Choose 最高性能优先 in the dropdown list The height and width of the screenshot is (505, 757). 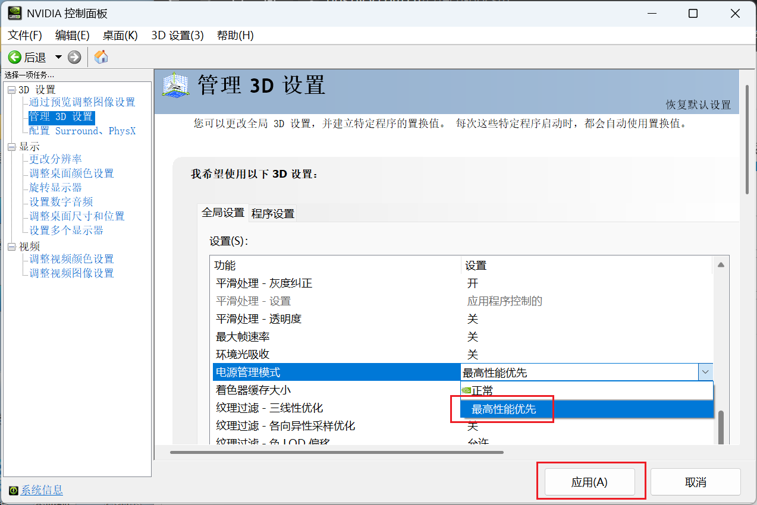click(x=504, y=409)
